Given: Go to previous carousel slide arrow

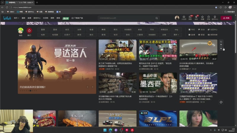Looking at the screenshot, I should 87,87.
